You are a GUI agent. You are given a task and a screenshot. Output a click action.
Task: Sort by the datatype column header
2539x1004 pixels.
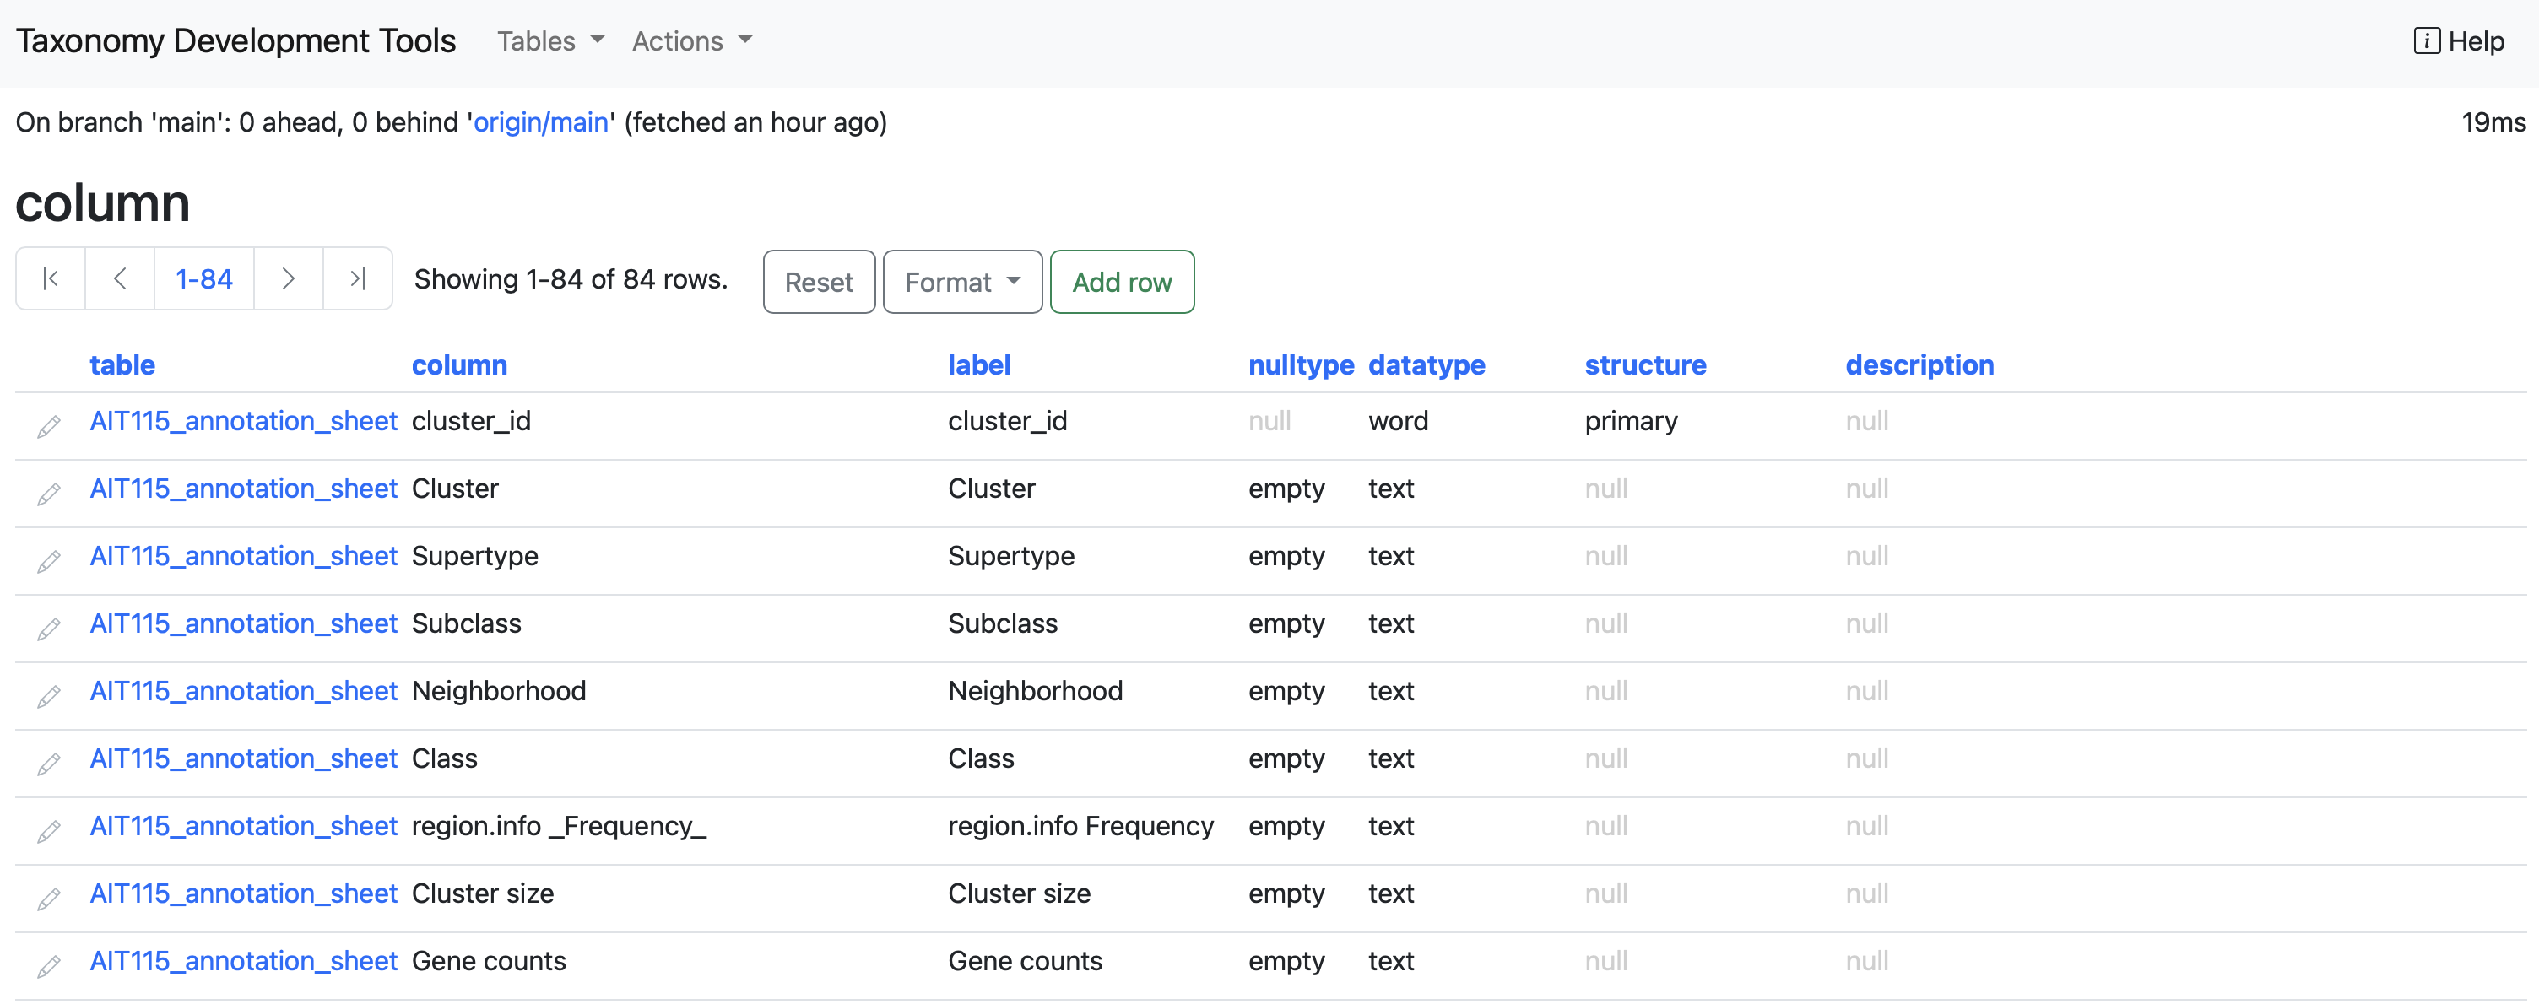coord(1425,364)
